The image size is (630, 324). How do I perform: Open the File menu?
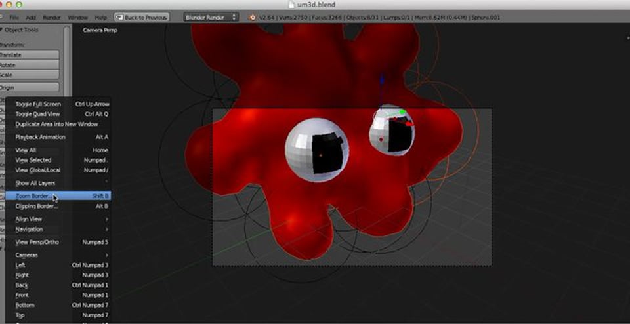(x=14, y=18)
